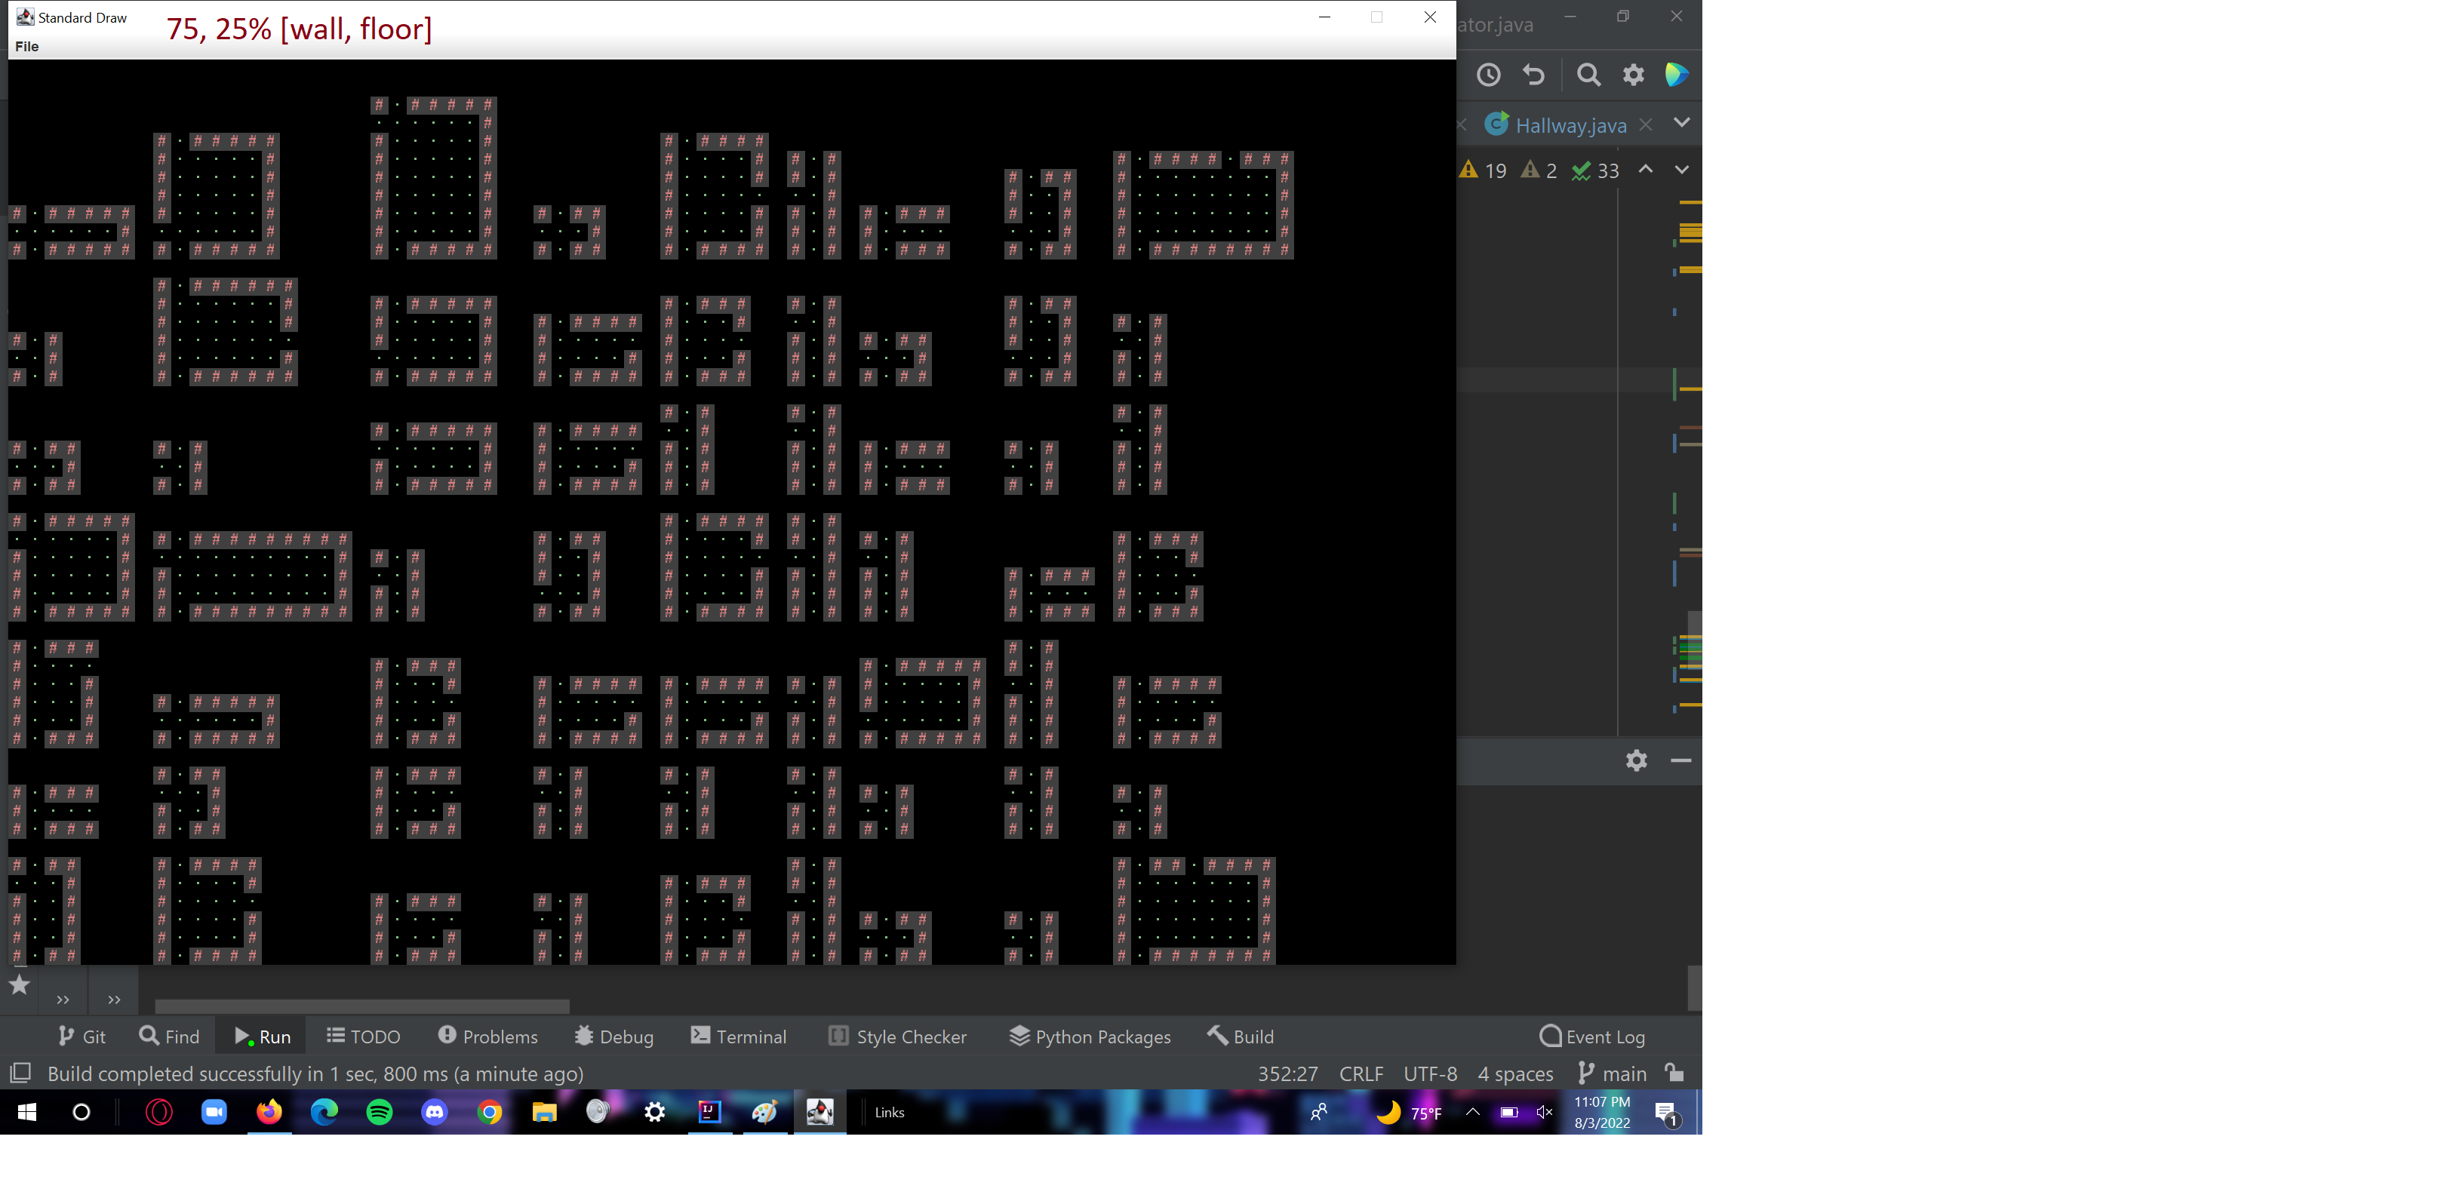This screenshot has width=2463, height=1201.
Task: Click the undo rollback arrow icon
Action: (x=1533, y=75)
